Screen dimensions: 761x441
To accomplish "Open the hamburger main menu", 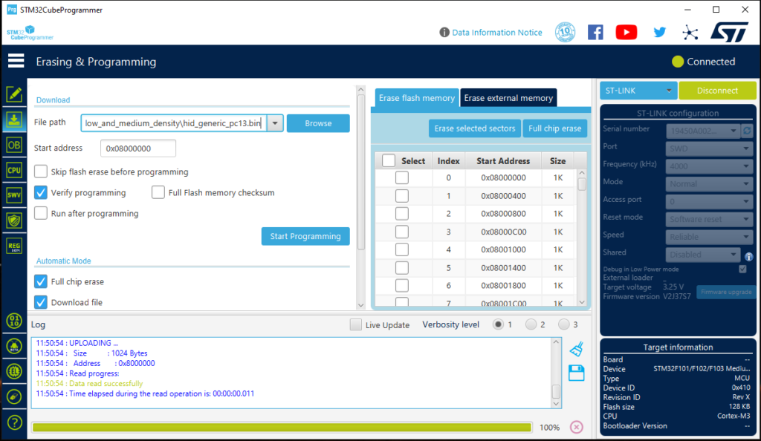I will click(x=16, y=61).
